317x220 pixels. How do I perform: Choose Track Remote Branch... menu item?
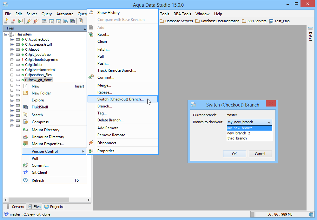click(123, 70)
